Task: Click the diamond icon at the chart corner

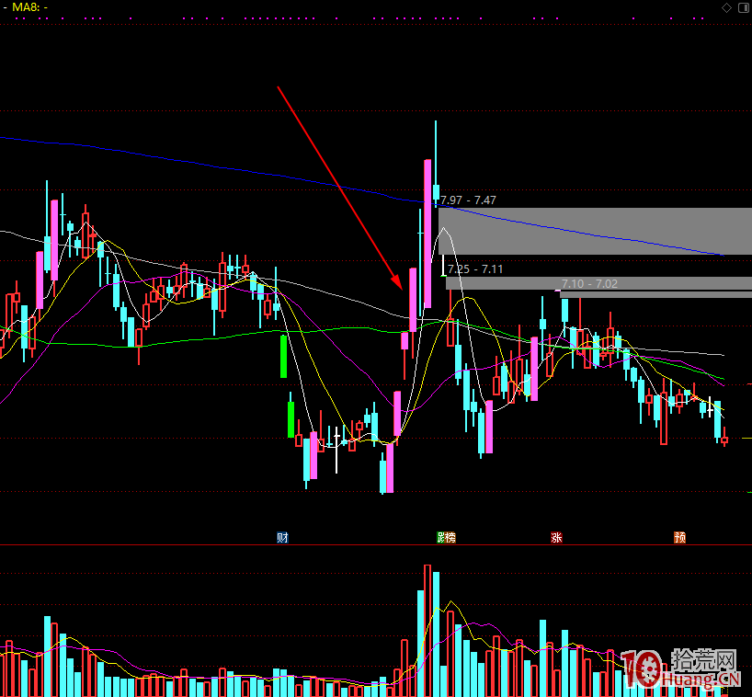Action: [x=726, y=7]
